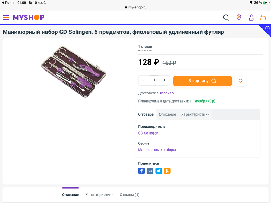Add item to favorites with heart

241,81
